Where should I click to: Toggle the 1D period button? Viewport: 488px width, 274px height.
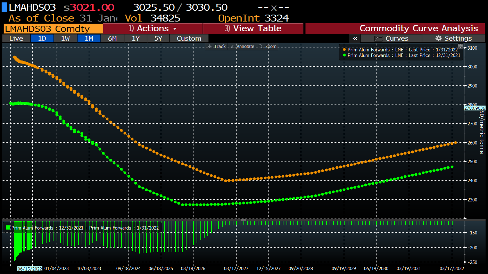(x=42, y=39)
